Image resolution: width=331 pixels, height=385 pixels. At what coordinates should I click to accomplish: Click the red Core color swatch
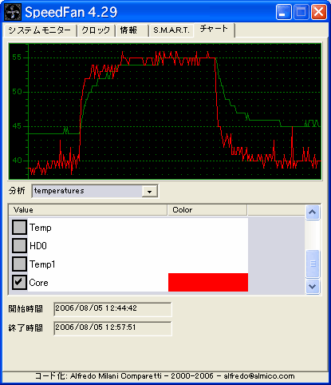click(x=208, y=282)
